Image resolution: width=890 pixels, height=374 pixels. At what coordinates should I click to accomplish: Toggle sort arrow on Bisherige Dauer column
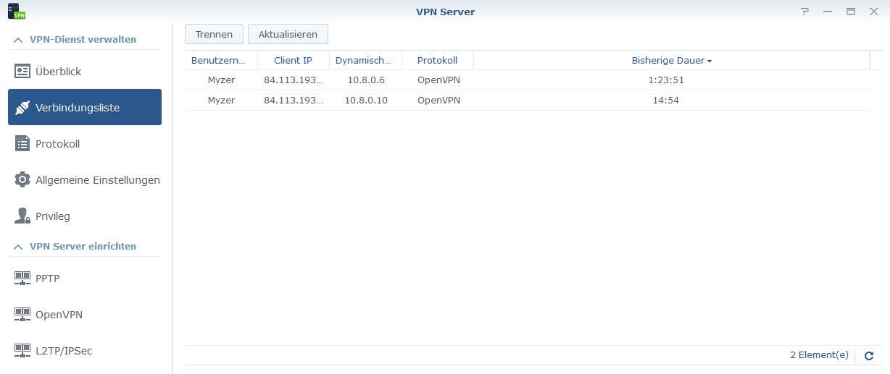click(710, 61)
